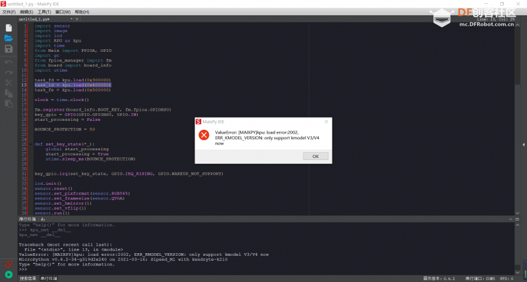Click the sensor.set_hmirror(1) line
Screen dimensions: 527x282
[63, 203]
